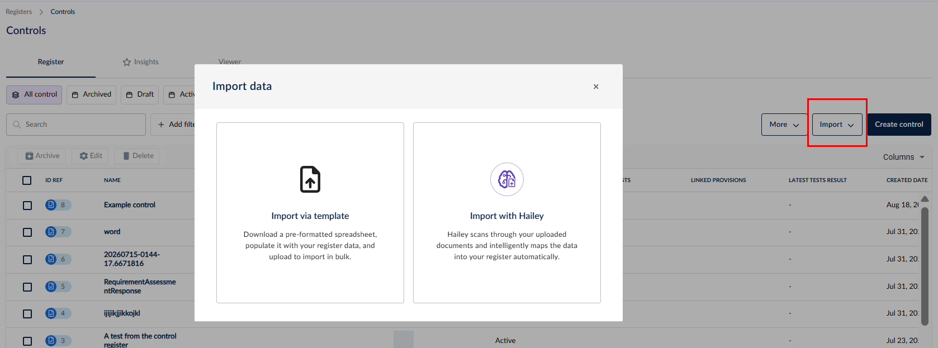The image size is (938, 348).
Task: Click the table's vertical scrollbar
Action: (925, 266)
